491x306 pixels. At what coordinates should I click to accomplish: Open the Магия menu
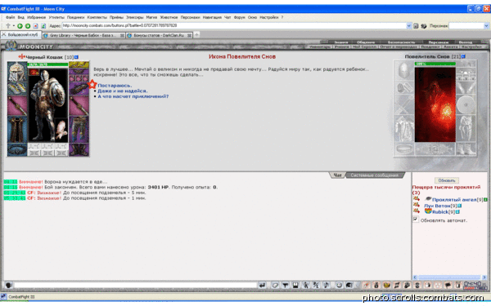(x=151, y=17)
